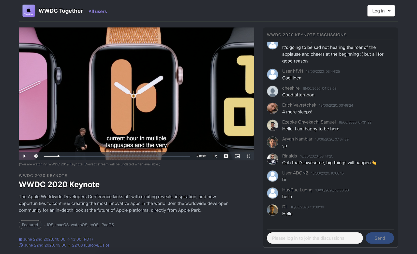Open Aryan Nambiar's profile photo
417x254 pixels.
(x=273, y=142)
